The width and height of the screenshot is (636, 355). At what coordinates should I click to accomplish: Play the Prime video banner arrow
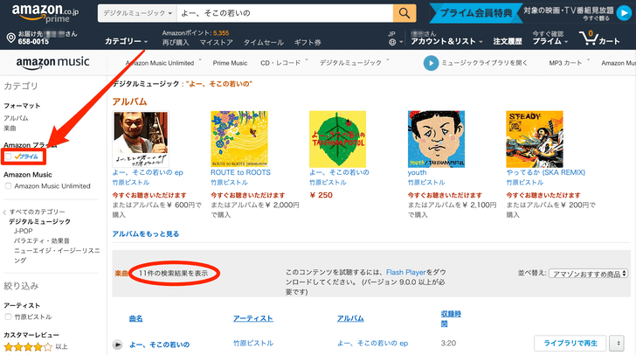(624, 13)
